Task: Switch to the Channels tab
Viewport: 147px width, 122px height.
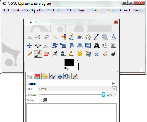Action: coord(37,76)
